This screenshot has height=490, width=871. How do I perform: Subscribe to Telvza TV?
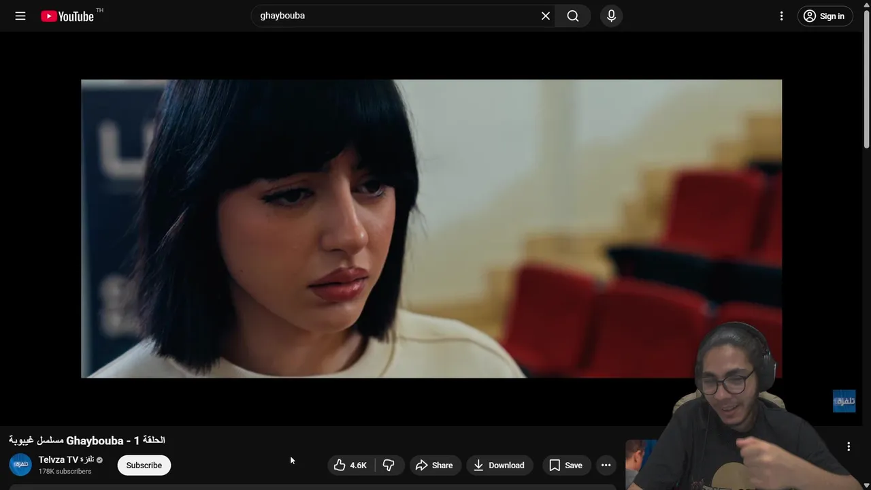[x=144, y=465]
